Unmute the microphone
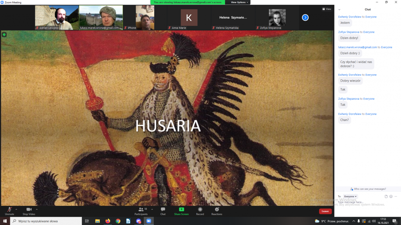Image resolution: width=401 pixels, height=225 pixels. [9, 210]
